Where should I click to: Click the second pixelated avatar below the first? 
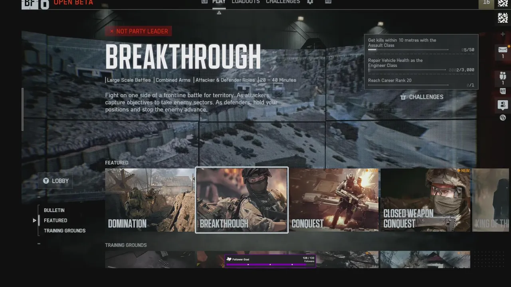(503, 18)
